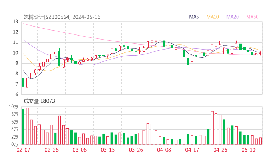266x158 pixels.
Task: Click the 0万 volume axis label
Action: click(15, 144)
